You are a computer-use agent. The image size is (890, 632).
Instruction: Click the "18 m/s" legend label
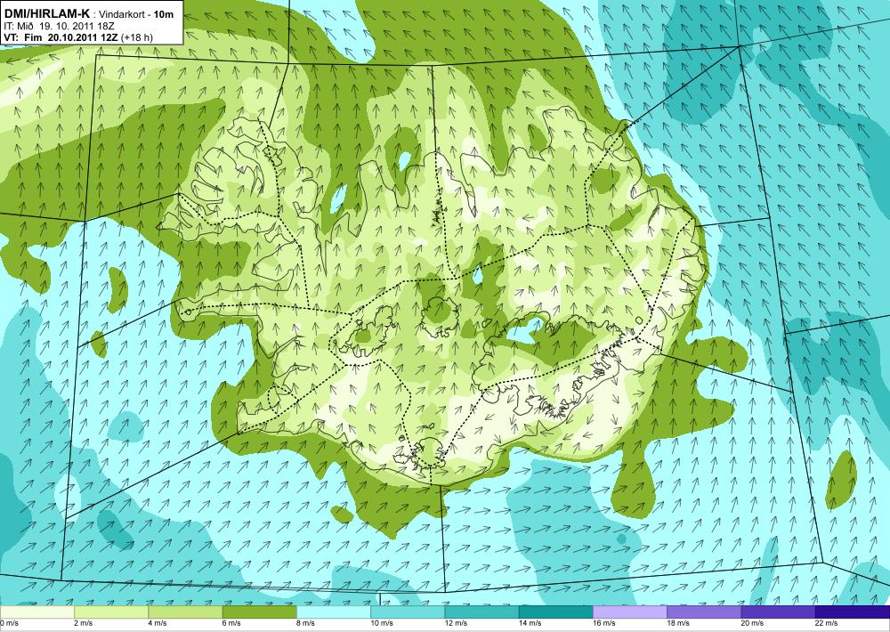coord(678,623)
